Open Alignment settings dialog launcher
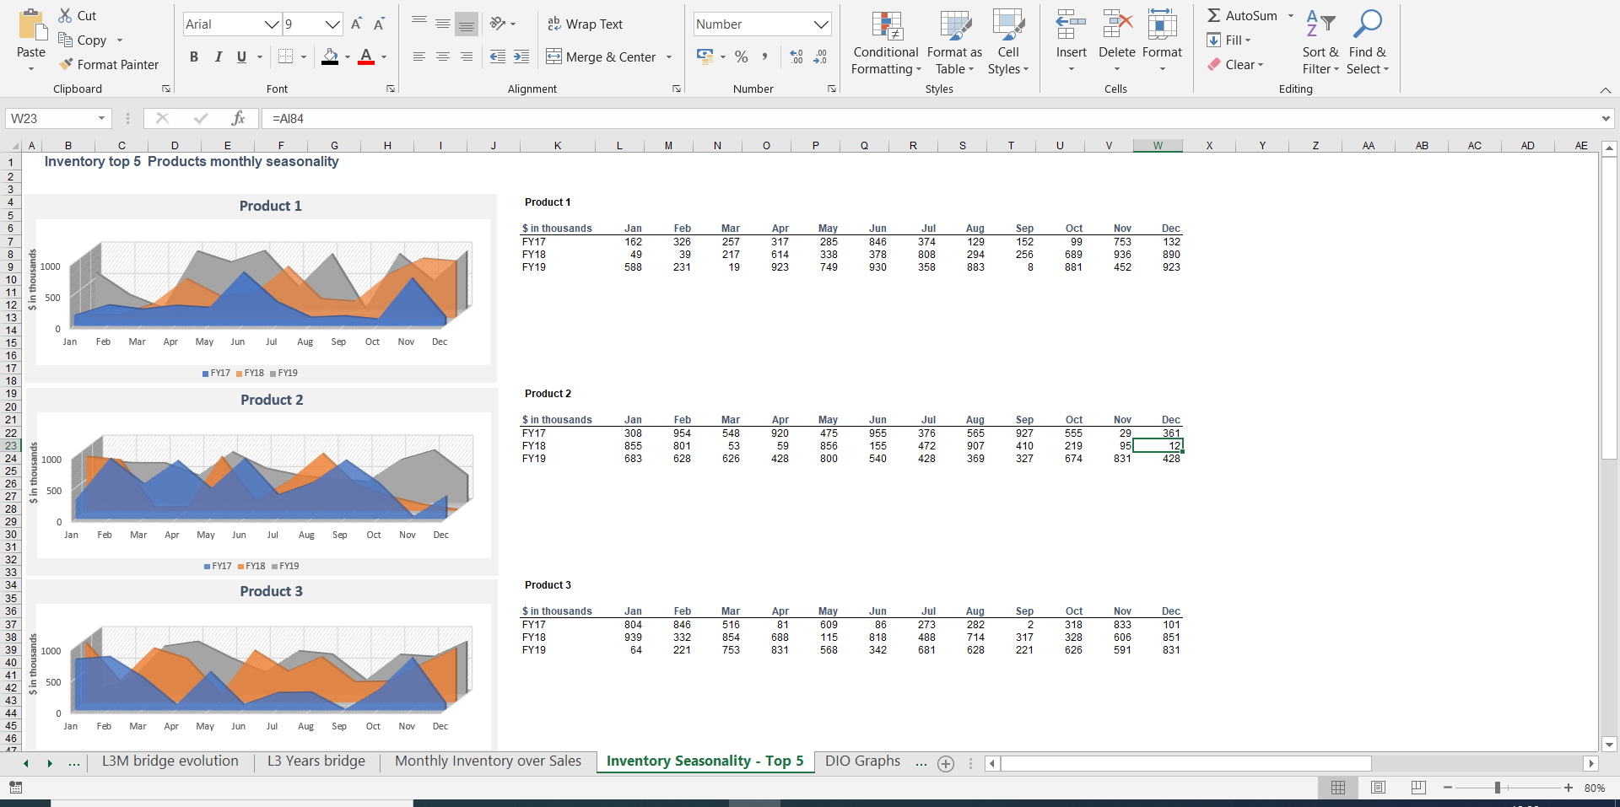 (676, 89)
